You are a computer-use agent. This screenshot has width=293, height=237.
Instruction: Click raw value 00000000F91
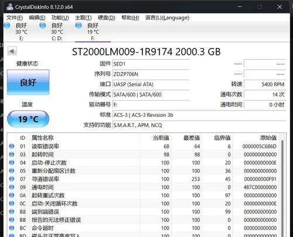260,179
